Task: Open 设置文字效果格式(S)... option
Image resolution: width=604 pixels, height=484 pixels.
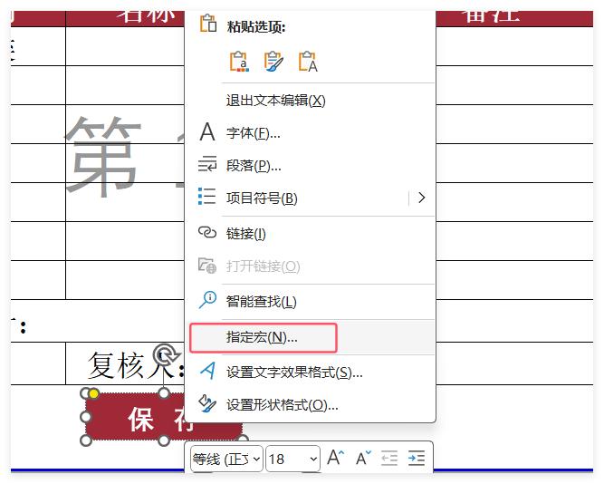Action: coord(311,373)
